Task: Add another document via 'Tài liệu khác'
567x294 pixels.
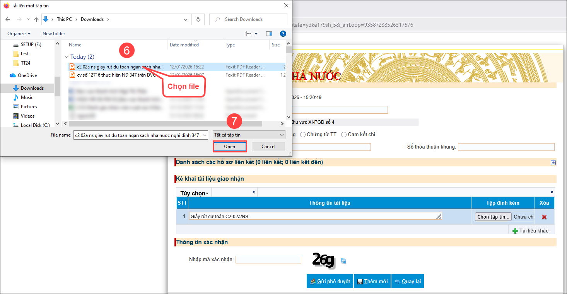Action: point(530,231)
